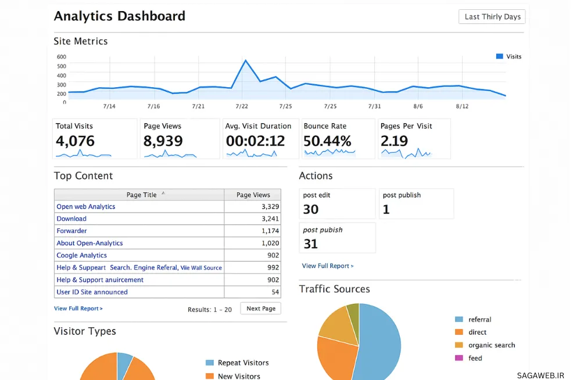Go to the Next Page of results

pyautogui.click(x=261, y=309)
